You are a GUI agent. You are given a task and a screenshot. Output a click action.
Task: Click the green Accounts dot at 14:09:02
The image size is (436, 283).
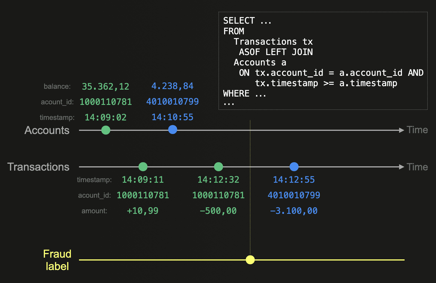(106, 130)
